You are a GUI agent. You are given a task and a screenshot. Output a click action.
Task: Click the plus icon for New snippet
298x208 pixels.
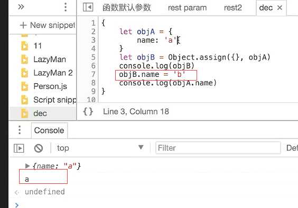coord(23,25)
